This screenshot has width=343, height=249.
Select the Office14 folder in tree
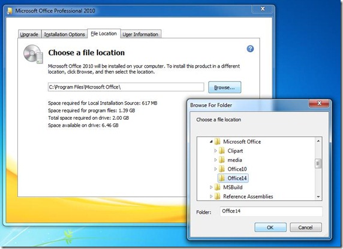pos(233,178)
